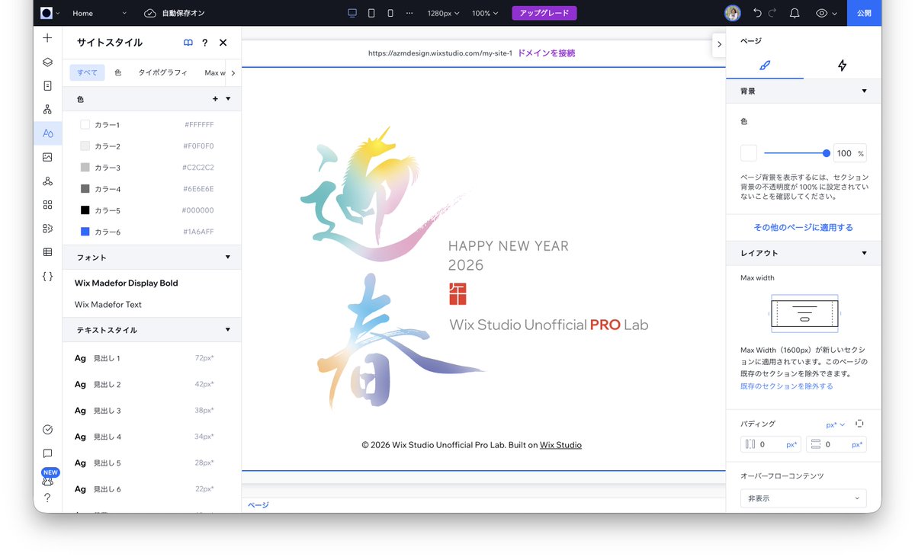Viewport: 915px width, 557px height.
Task: Open the Help question mark in sidebar
Action: tap(47, 498)
